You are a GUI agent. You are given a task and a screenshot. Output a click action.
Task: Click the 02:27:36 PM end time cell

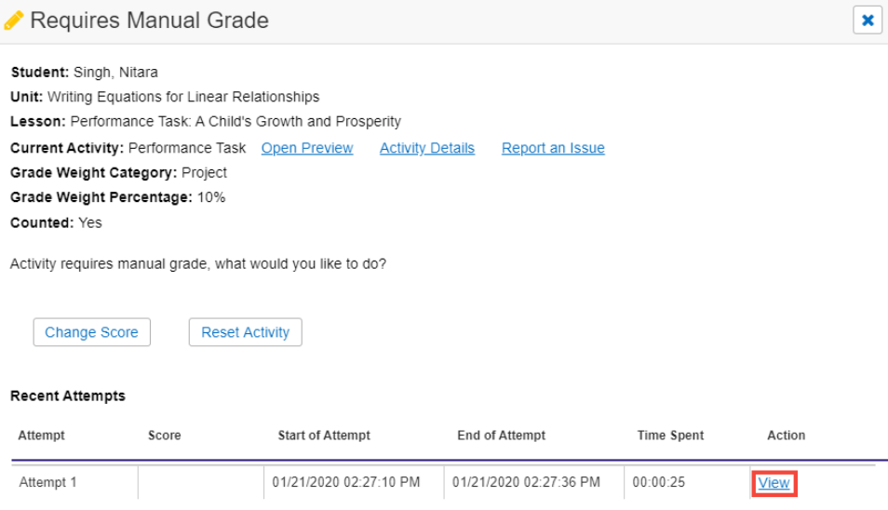[526, 483]
